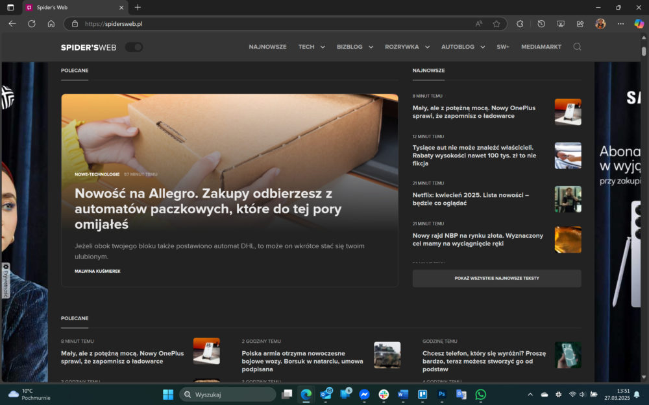Open volume speaker tray icon

tap(582, 395)
